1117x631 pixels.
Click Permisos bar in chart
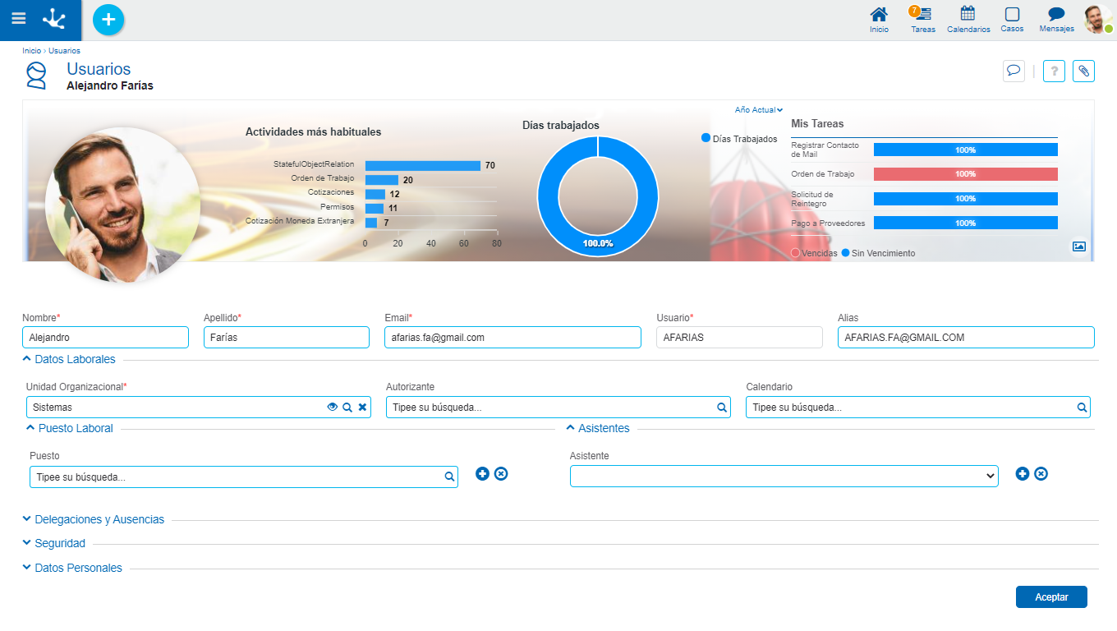coord(375,208)
